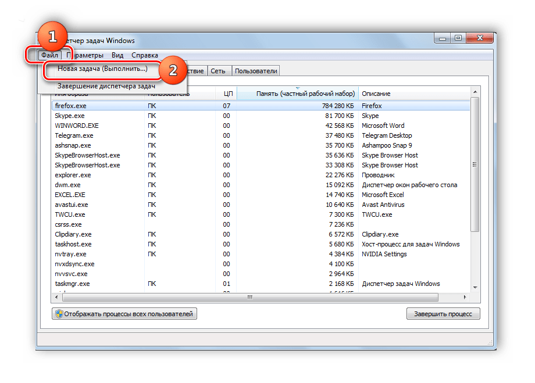Switch to the Пользователи tab
This screenshot has height=383, width=535.
[x=256, y=70]
